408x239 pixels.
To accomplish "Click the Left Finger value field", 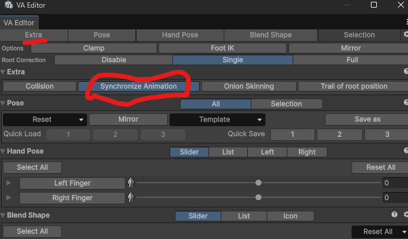I will (x=395, y=183).
